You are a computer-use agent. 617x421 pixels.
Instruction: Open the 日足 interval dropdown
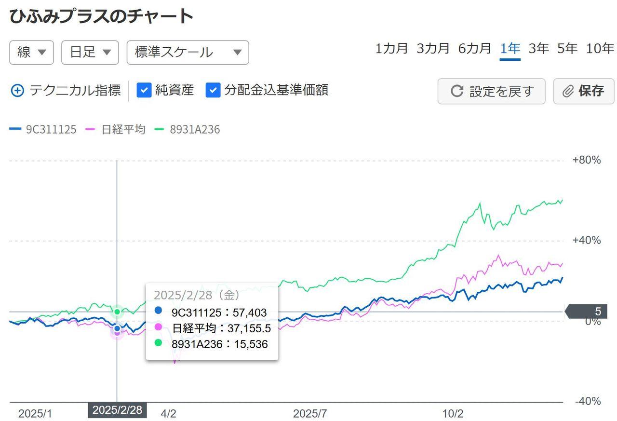pos(90,53)
